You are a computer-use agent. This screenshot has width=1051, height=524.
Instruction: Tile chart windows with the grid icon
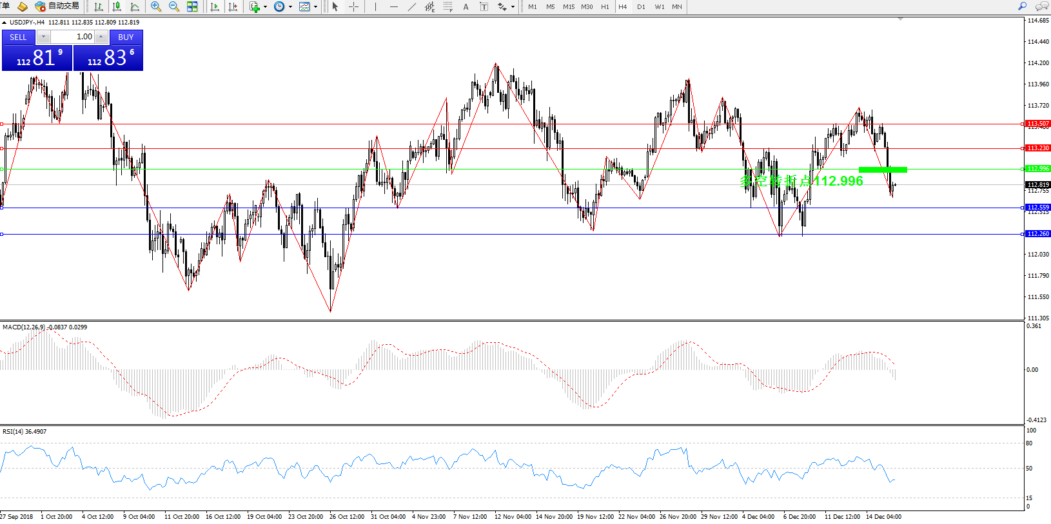coord(192,6)
